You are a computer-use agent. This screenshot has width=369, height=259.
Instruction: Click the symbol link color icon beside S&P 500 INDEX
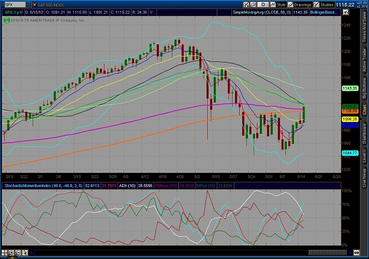(x=34, y=4)
